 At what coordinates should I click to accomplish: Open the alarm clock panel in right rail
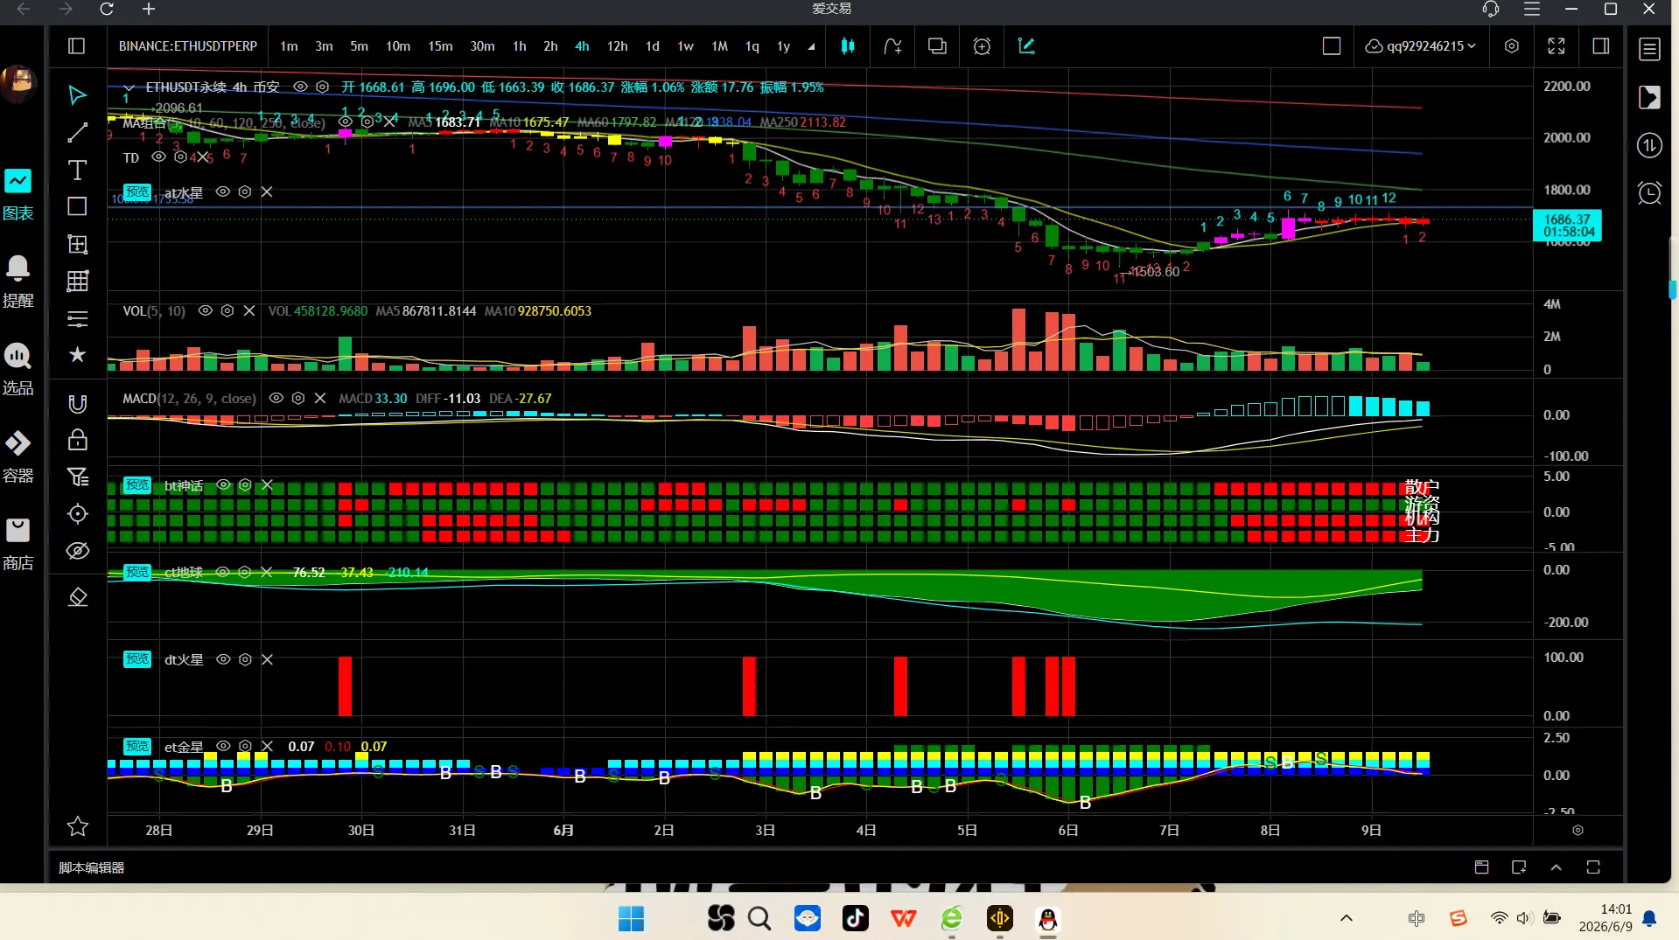point(1649,193)
